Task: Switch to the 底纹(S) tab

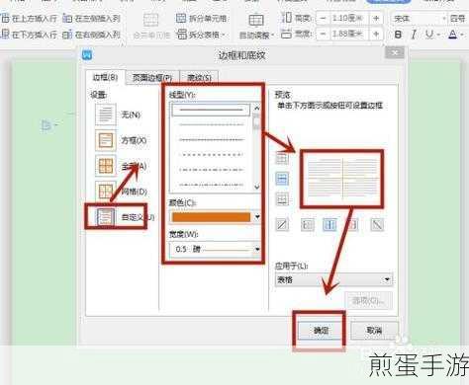Action: 199,78
